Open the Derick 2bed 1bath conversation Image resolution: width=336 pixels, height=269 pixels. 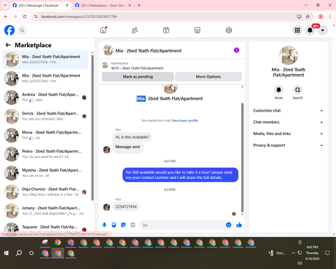[x=45, y=116]
